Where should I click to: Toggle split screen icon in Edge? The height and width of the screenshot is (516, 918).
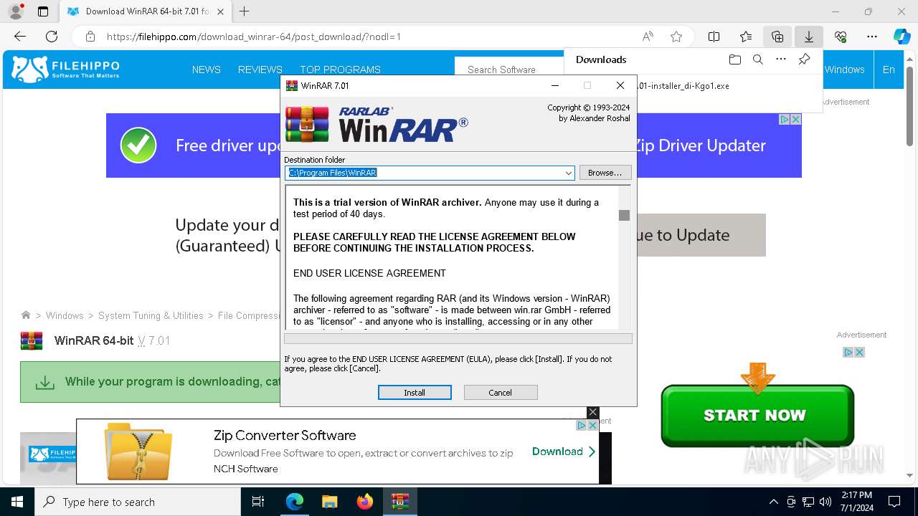[714, 37]
